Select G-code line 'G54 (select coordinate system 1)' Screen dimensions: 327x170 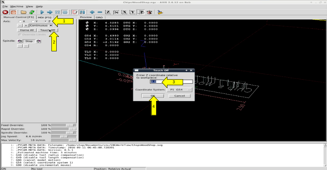click(44, 163)
